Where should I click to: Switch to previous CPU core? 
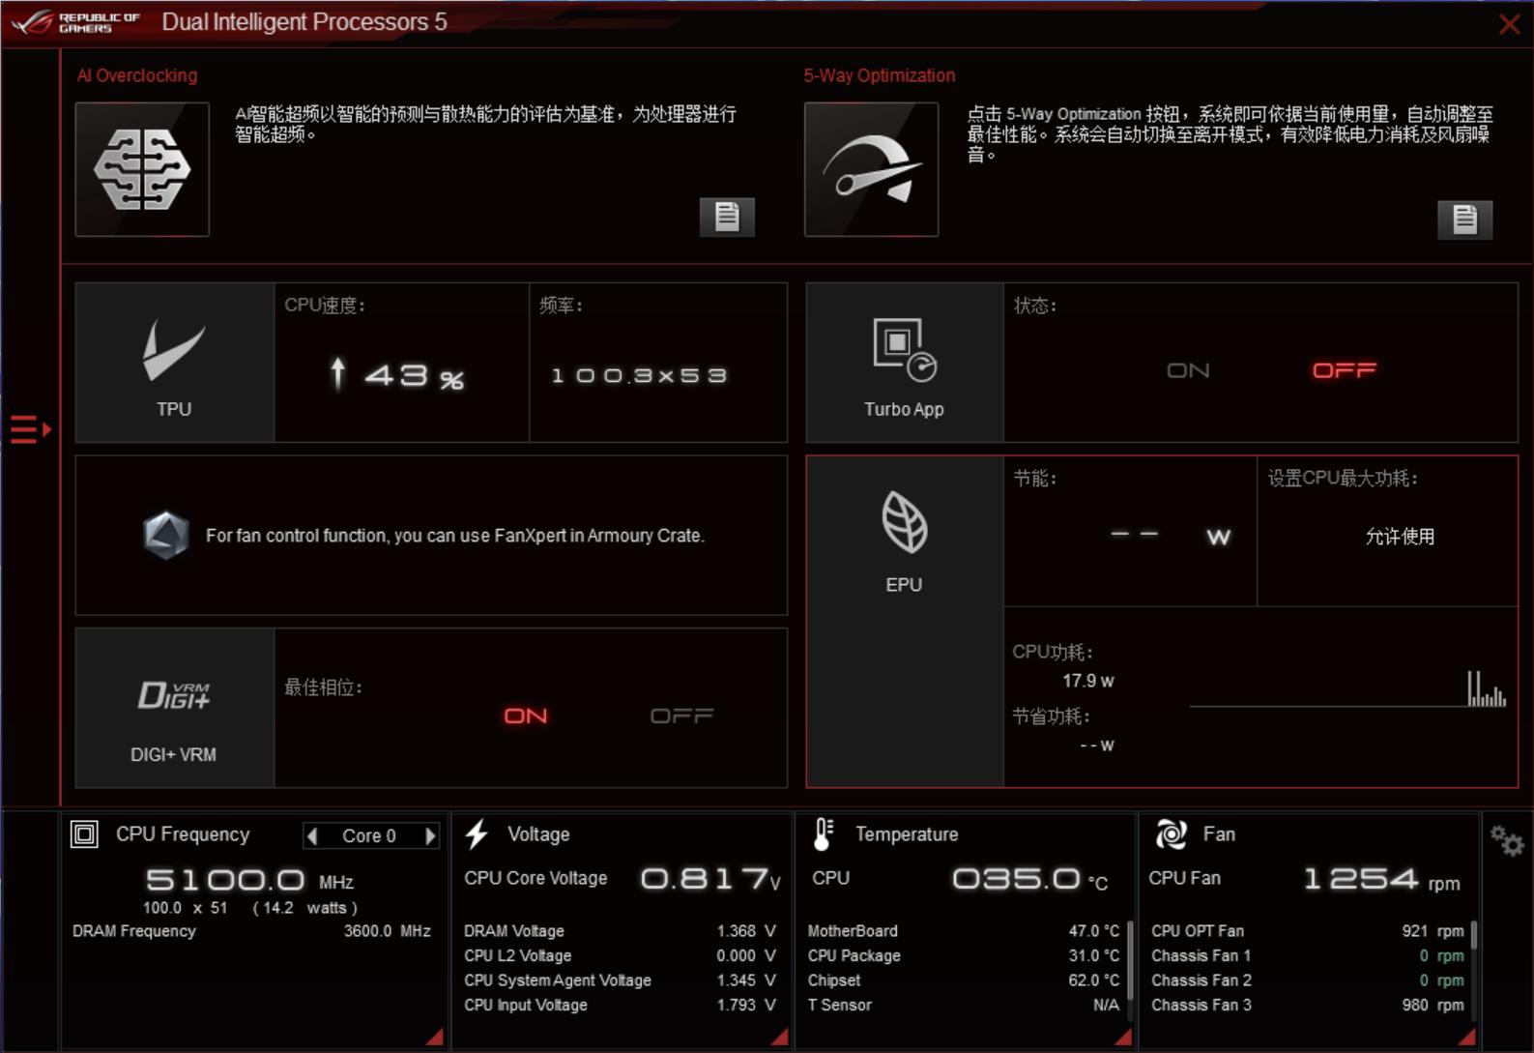pyautogui.click(x=312, y=835)
